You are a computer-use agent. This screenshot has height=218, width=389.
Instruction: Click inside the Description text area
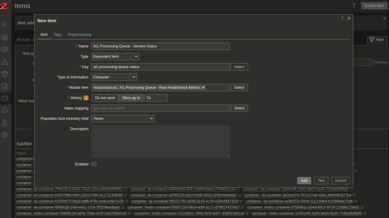click(160, 141)
